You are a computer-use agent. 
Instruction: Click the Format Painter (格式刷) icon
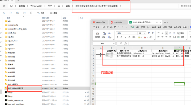coord(97,33)
